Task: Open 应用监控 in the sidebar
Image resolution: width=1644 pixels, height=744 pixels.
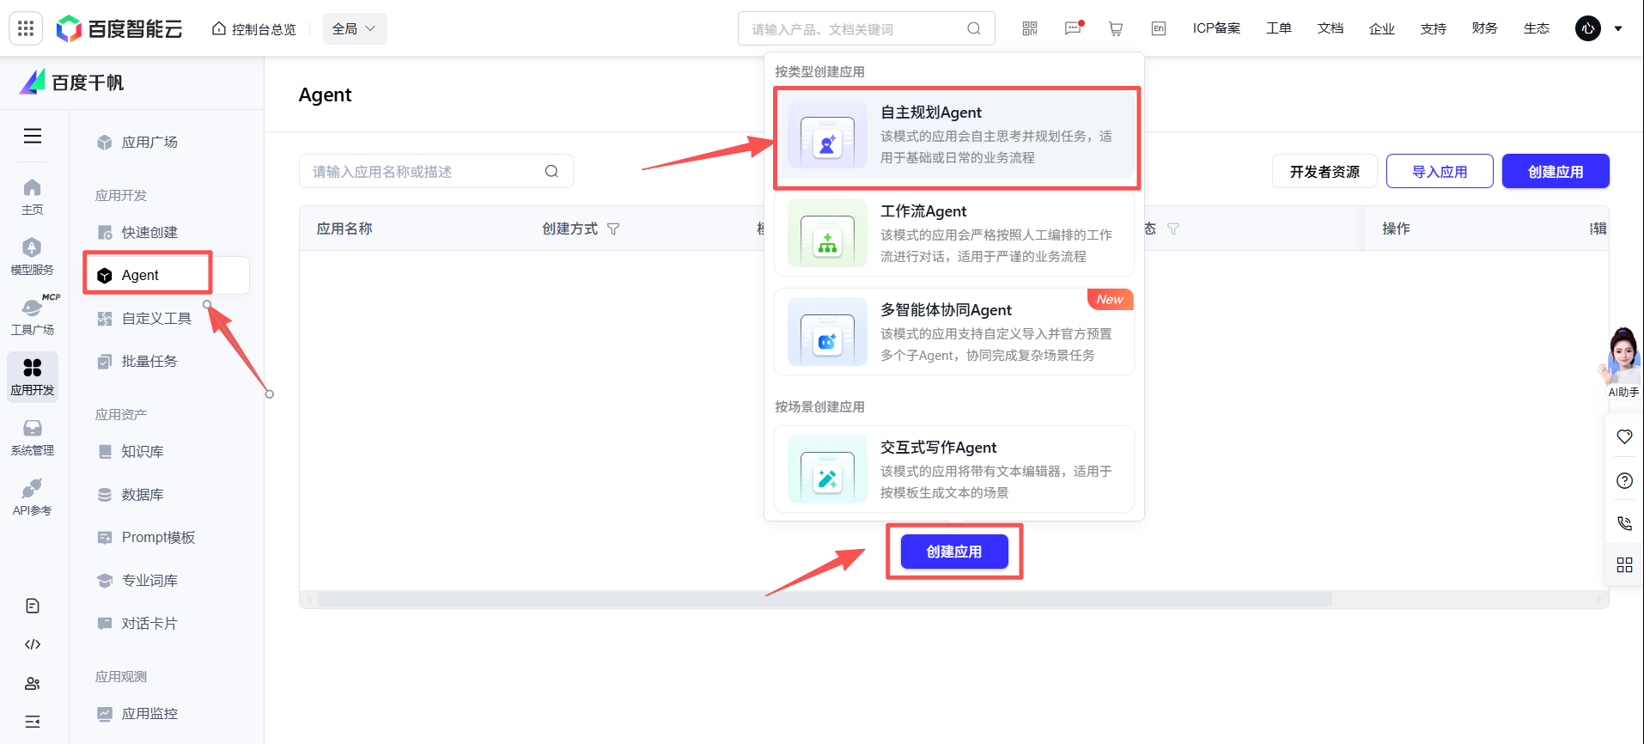Action: click(x=167, y=713)
